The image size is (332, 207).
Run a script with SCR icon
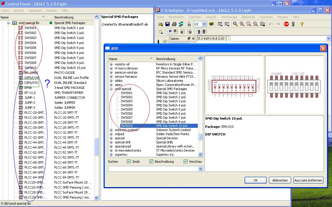pyautogui.click(x=220, y=24)
